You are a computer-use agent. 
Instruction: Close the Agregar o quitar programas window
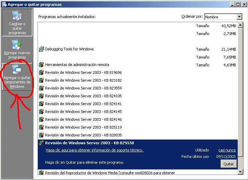coord(244,4)
